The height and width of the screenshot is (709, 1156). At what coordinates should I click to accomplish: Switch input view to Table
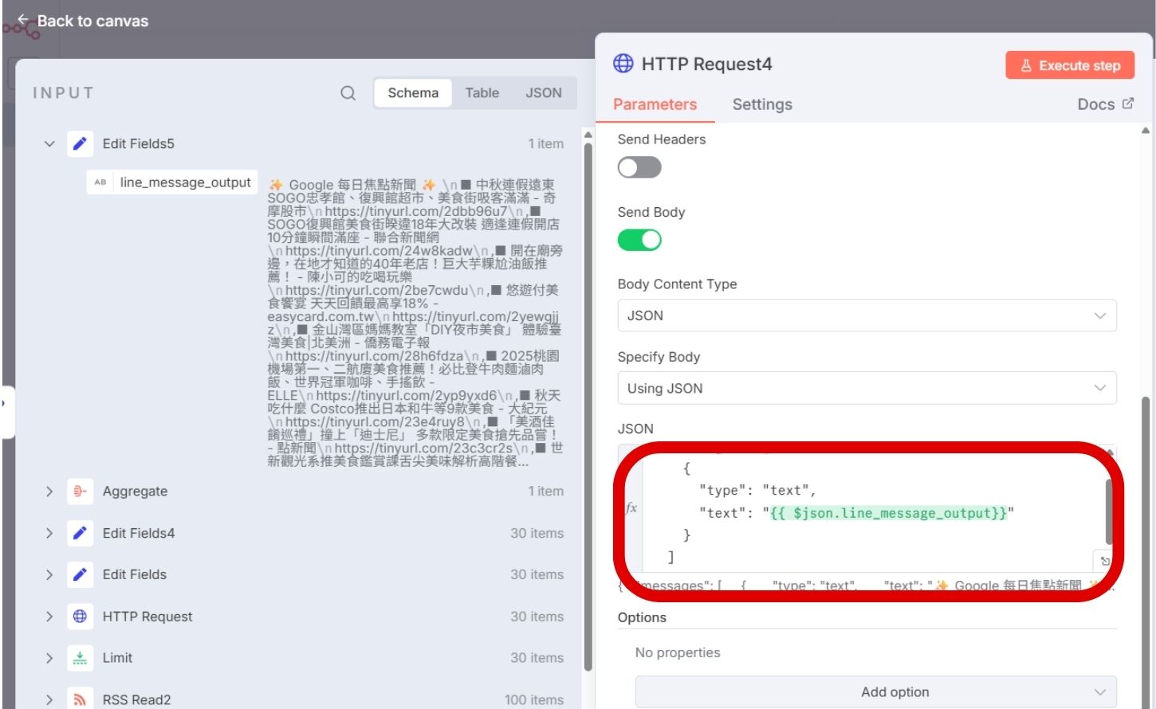pyautogui.click(x=482, y=93)
